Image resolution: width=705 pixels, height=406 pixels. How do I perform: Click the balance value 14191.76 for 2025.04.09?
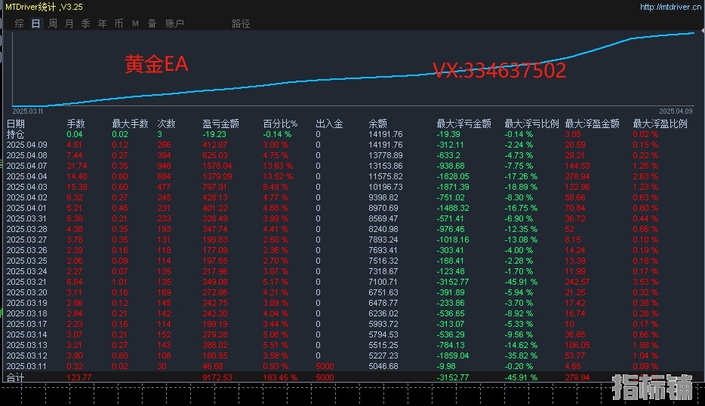point(385,145)
